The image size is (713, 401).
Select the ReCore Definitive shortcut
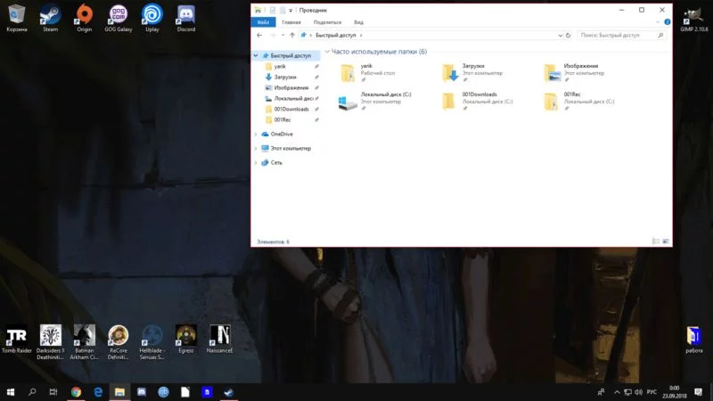[119, 342]
